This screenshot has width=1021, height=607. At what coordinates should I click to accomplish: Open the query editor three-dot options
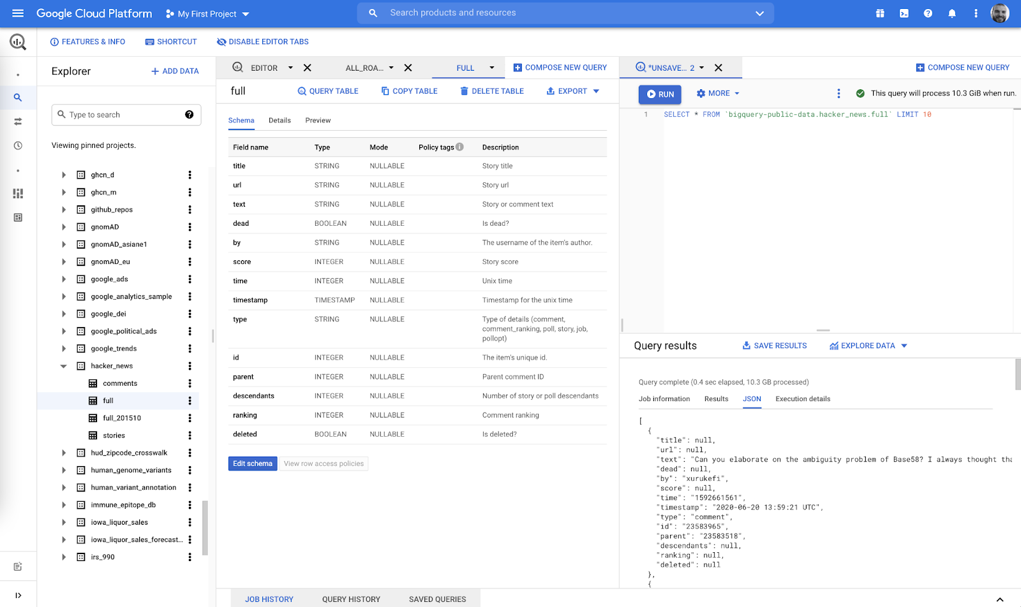tap(838, 94)
